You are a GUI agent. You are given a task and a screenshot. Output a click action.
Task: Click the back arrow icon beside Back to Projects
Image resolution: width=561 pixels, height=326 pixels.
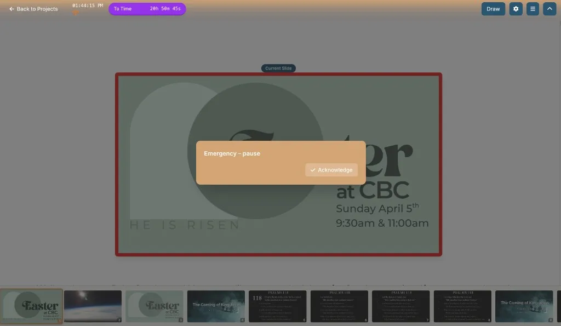coord(12,9)
